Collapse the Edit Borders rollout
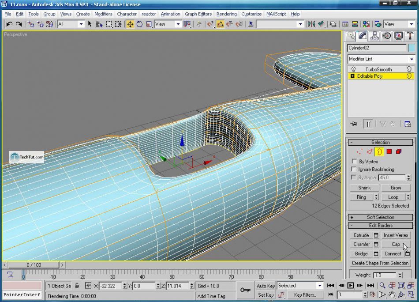The width and height of the screenshot is (419, 302). (x=381, y=226)
